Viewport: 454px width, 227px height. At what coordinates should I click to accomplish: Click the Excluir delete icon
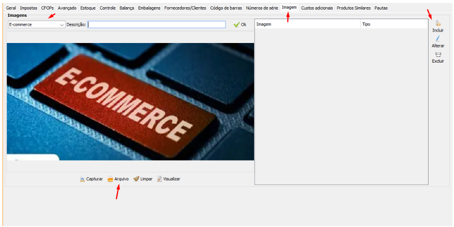tap(438, 54)
